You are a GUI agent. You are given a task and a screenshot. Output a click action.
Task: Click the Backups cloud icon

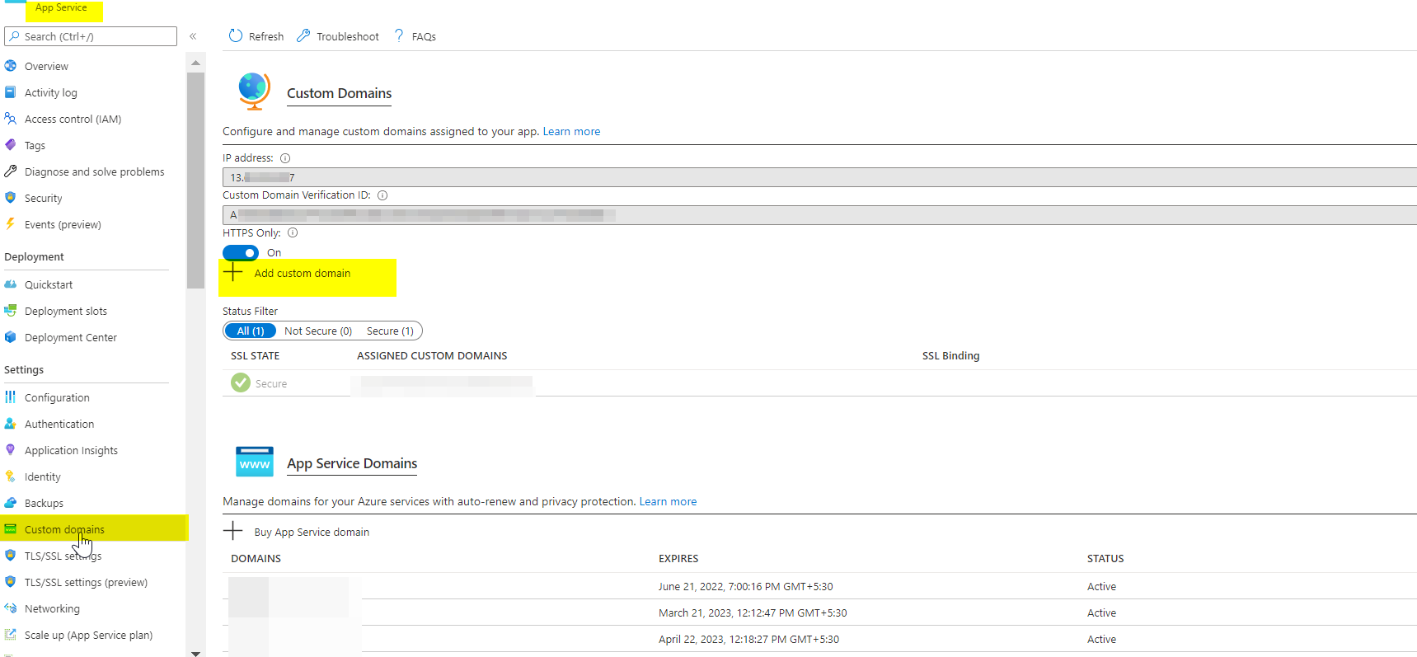pos(11,503)
